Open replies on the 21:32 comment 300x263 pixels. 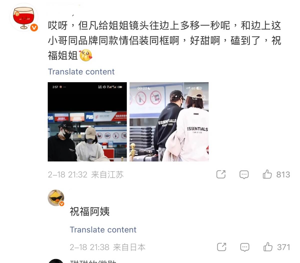[244, 174]
